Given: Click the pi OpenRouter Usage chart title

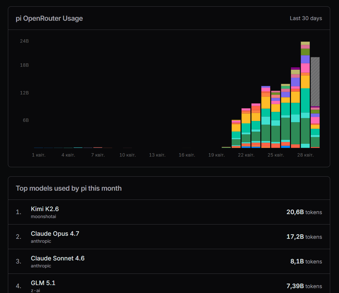Looking at the screenshot, I should coord(49,18).
